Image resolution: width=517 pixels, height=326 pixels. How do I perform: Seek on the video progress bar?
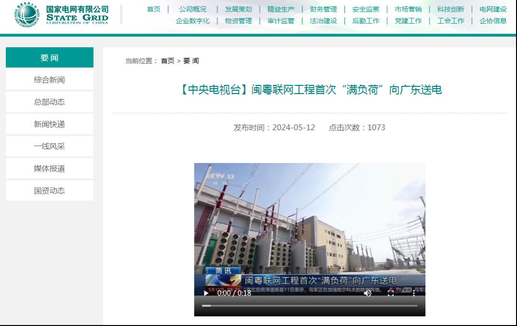coord(310,305)
